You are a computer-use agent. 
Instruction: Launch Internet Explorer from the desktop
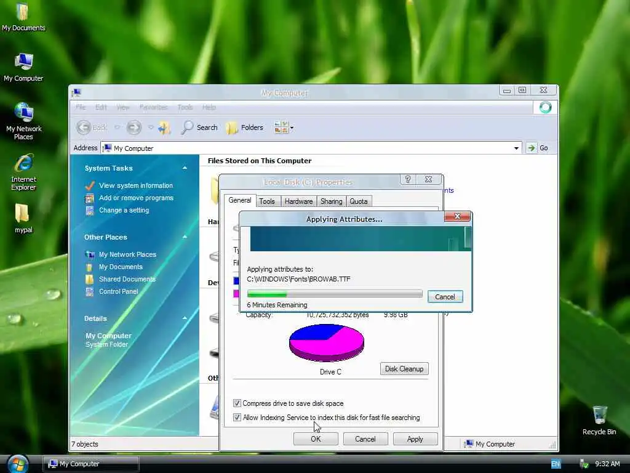pyautogui.click(x=24, y=172)
